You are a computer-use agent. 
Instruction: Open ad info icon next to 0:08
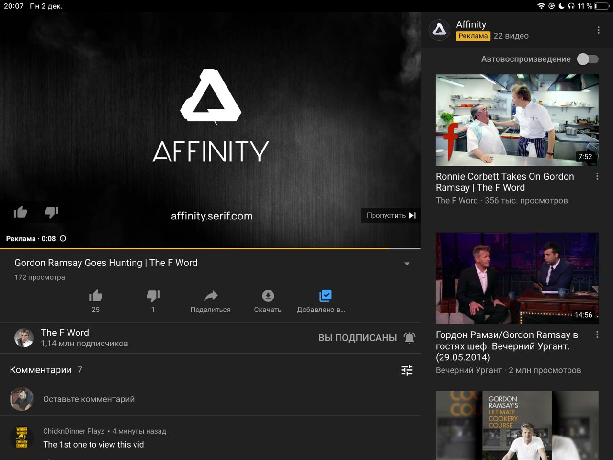pos(63,238)
